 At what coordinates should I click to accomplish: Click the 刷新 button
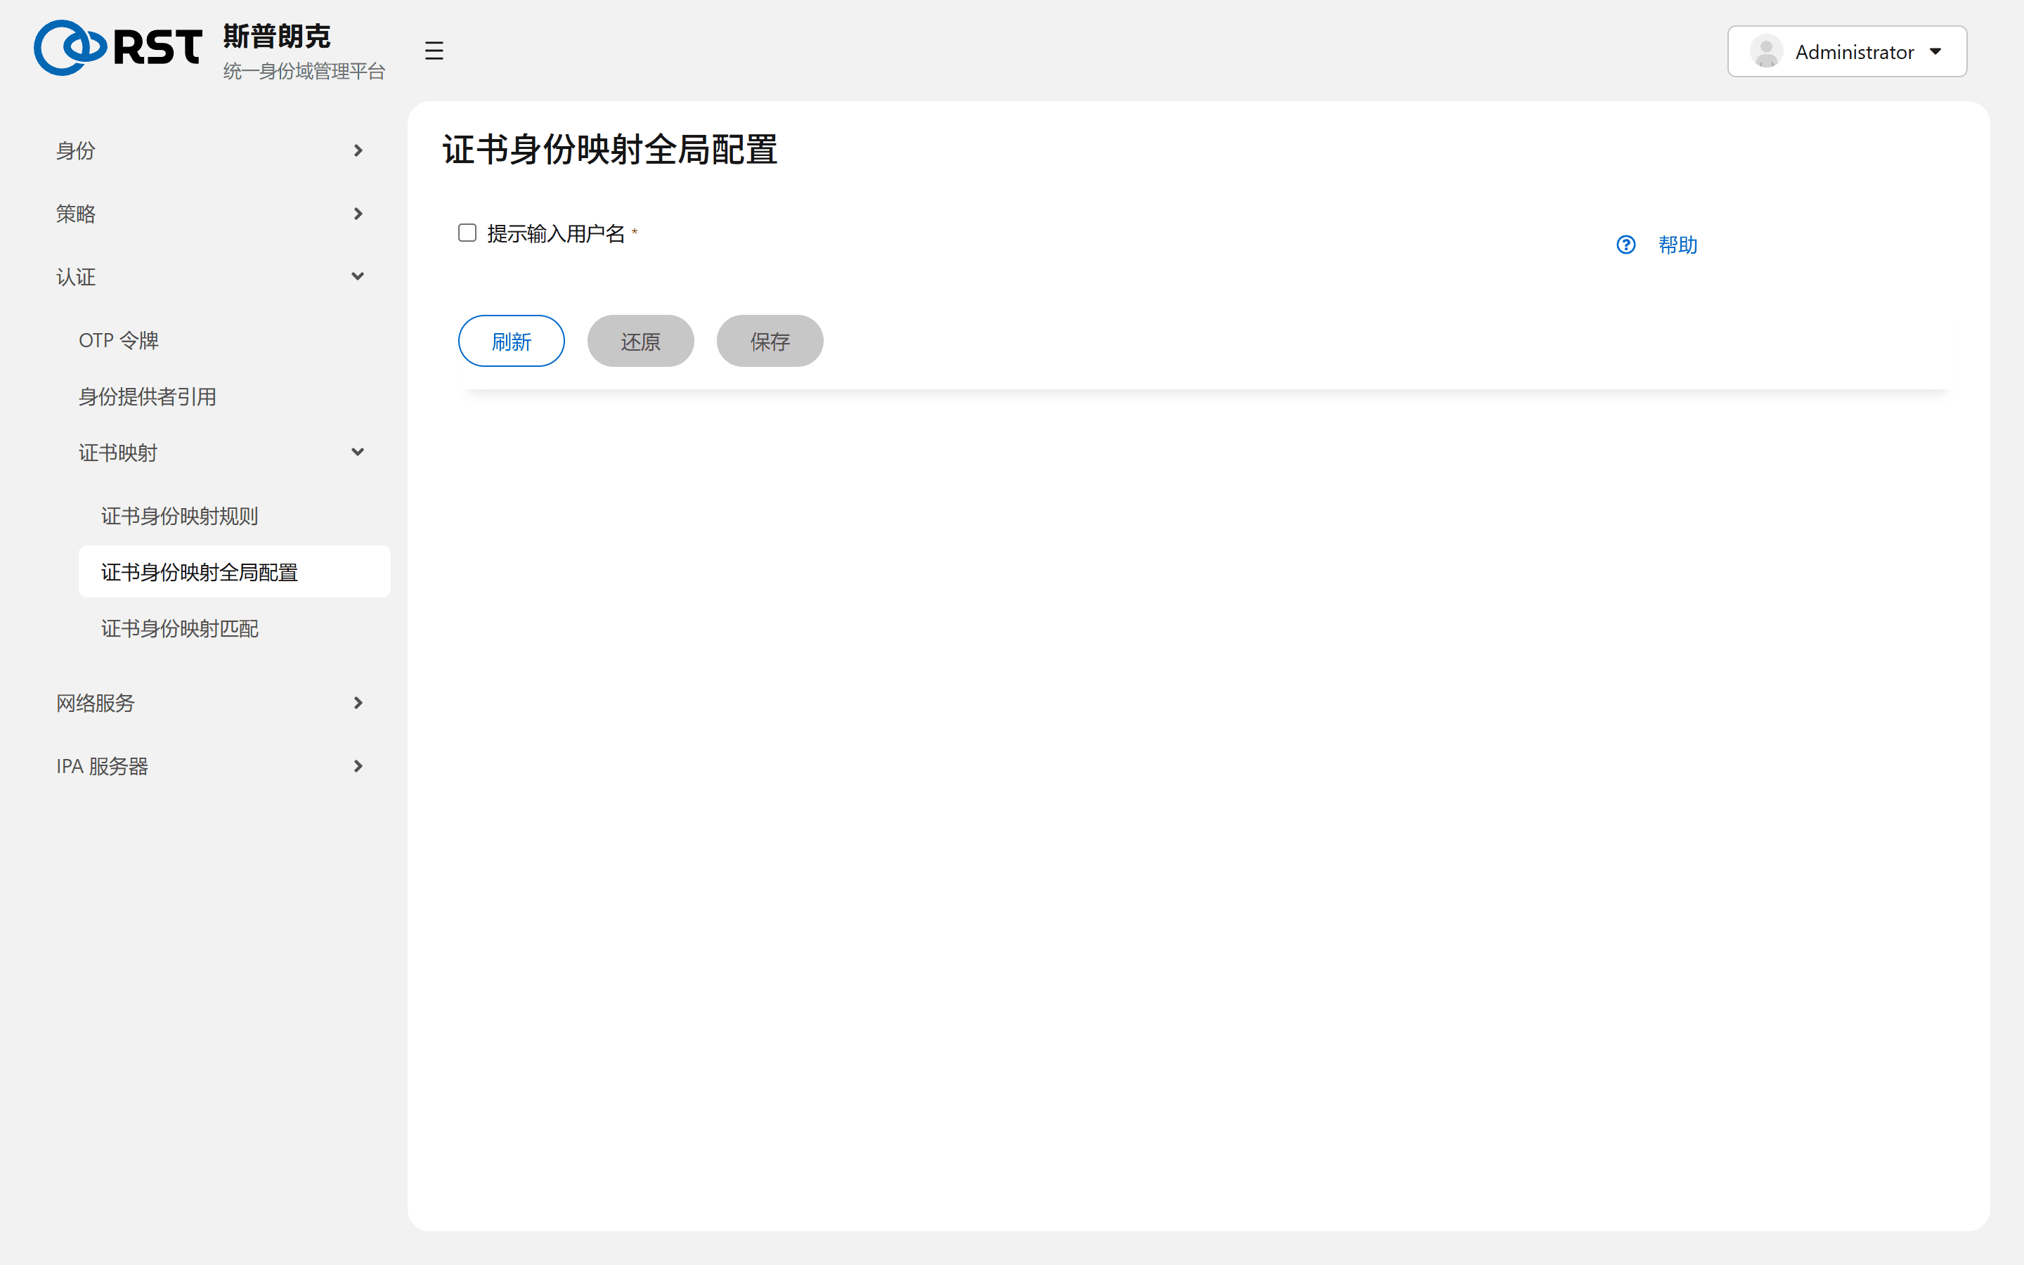[x=511, y=342]
